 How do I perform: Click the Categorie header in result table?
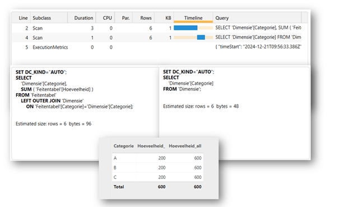coord(124,146)
